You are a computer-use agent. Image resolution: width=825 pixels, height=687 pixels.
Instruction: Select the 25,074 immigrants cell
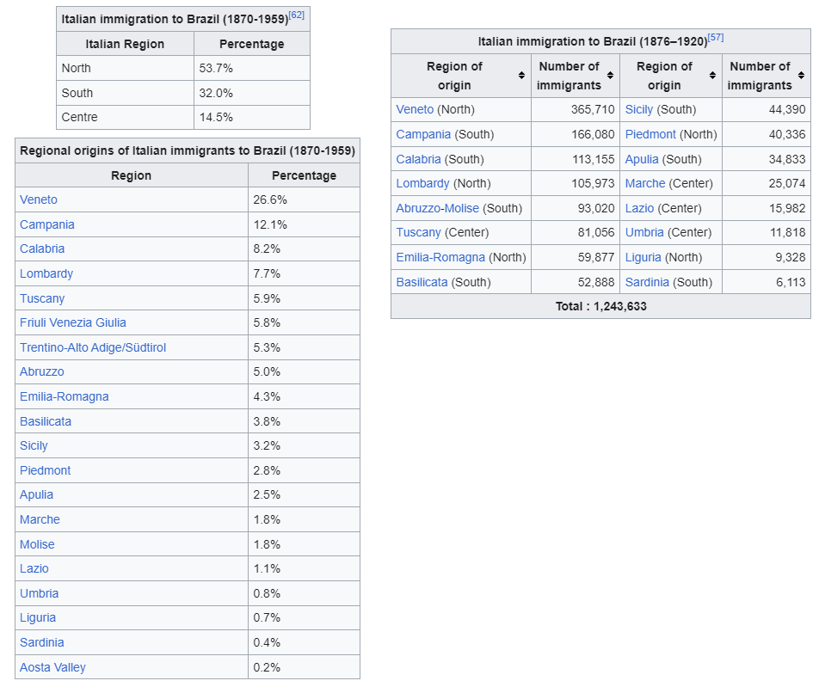pyautogui.click(x=767, y=184)
